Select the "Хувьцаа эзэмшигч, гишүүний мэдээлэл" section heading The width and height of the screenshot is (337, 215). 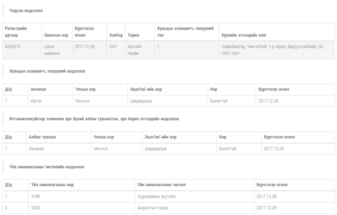[x=47, y=71]
